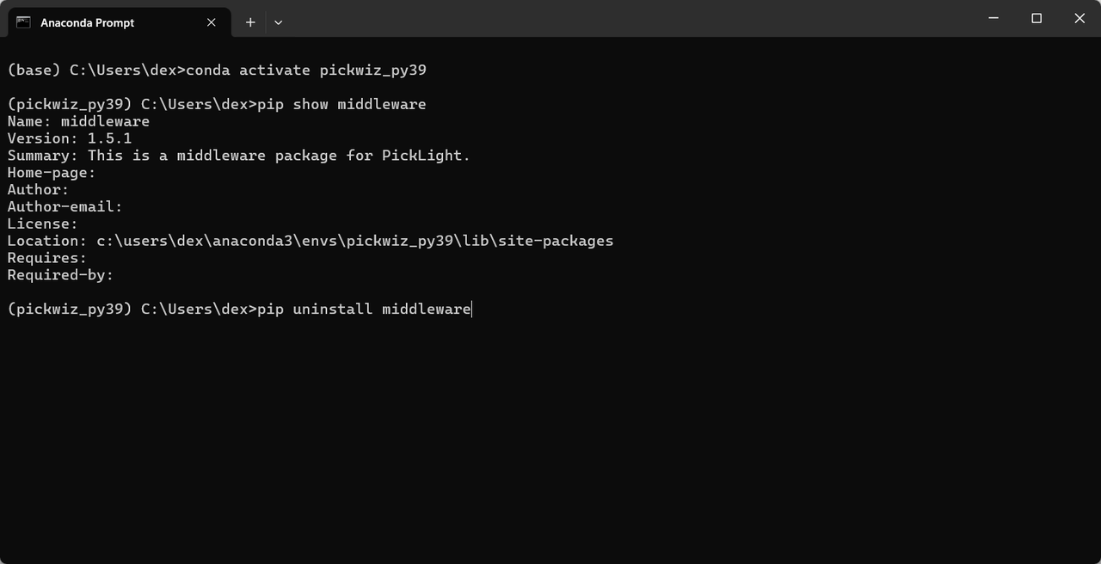Click the Anaconda Prompt tab icon
Viewport: 1101px width, 564px height.
tap(23, 22)
